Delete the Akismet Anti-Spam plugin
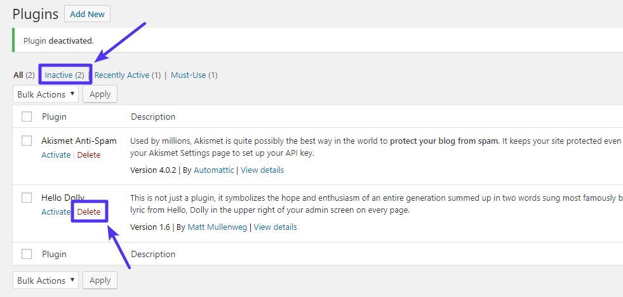The height and width of the screenshot is (297, 623). [x=89, y=155]
